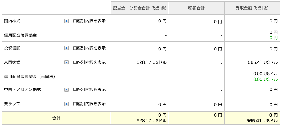The image size is (282, 126).
Task: Select 米国株式 after-tax amount 565.41 USドル
Action: 263,62
